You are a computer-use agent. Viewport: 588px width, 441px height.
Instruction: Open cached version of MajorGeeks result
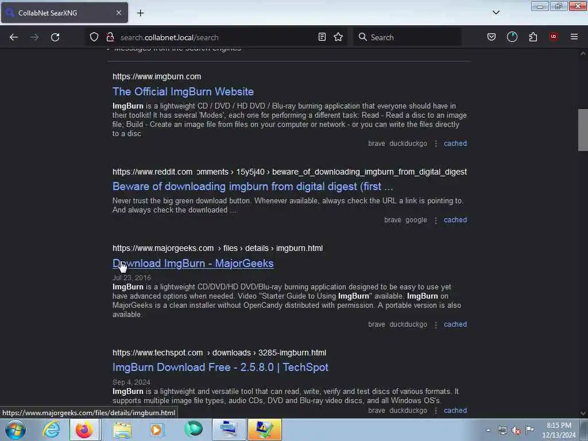click(x=455, y=324)
